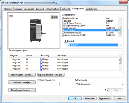This screenshot has height=103, width=129.
Task: Click the Papiermagazin - Einstell... button
Action: tap(22, 75)
